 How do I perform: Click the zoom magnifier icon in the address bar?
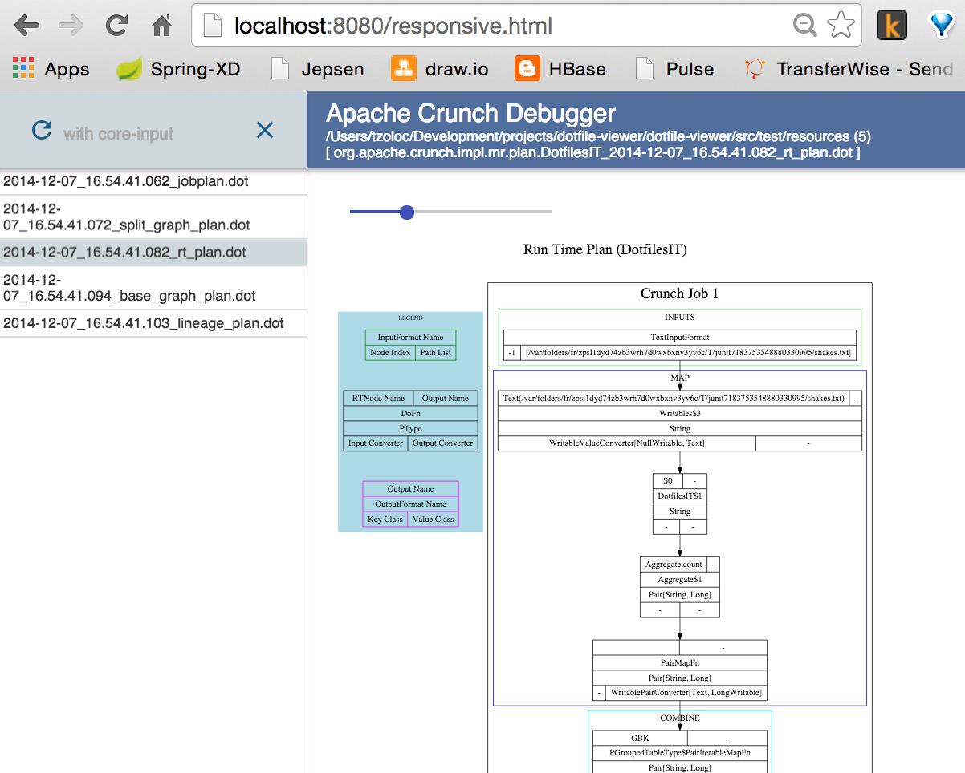coord(804,26)
